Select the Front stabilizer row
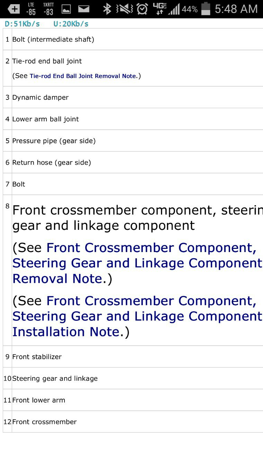 (133, 357)
